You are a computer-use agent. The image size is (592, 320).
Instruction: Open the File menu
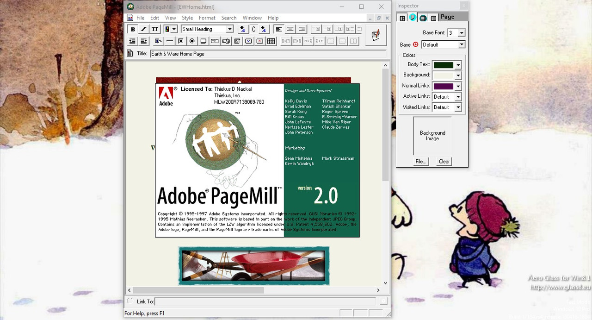pyautogui.click(x=141, y=18)
